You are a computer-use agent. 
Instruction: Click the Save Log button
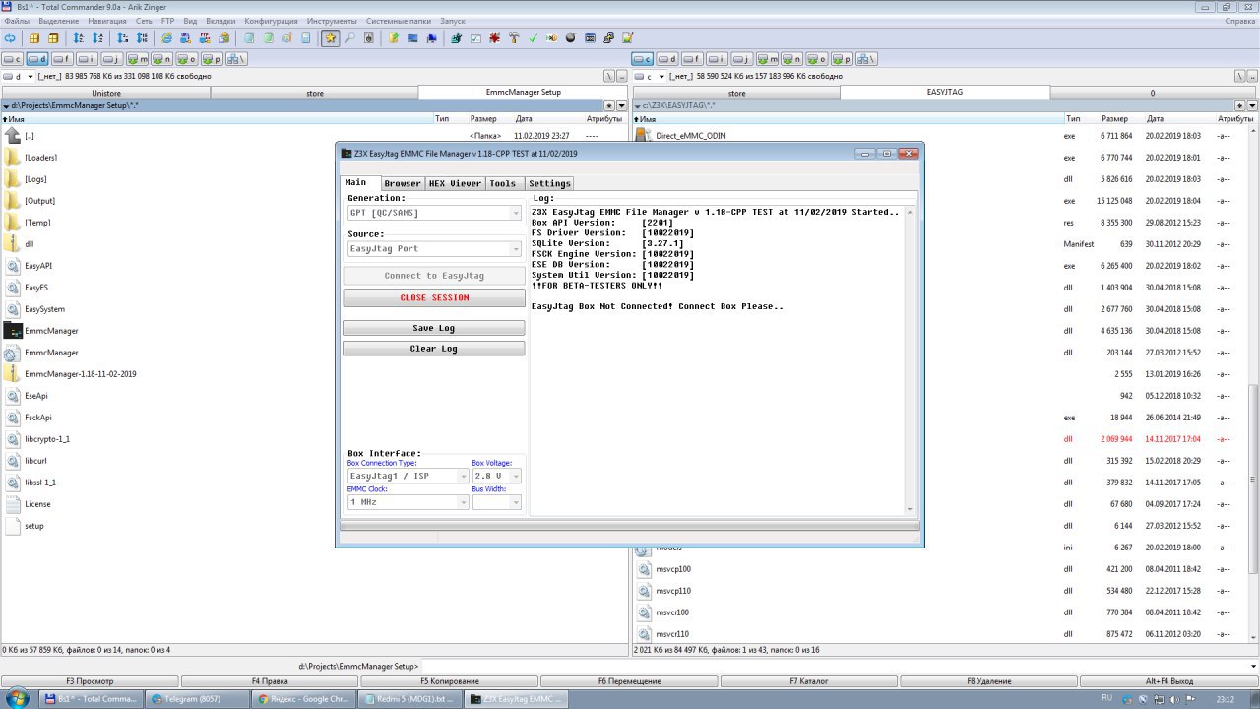434,328
